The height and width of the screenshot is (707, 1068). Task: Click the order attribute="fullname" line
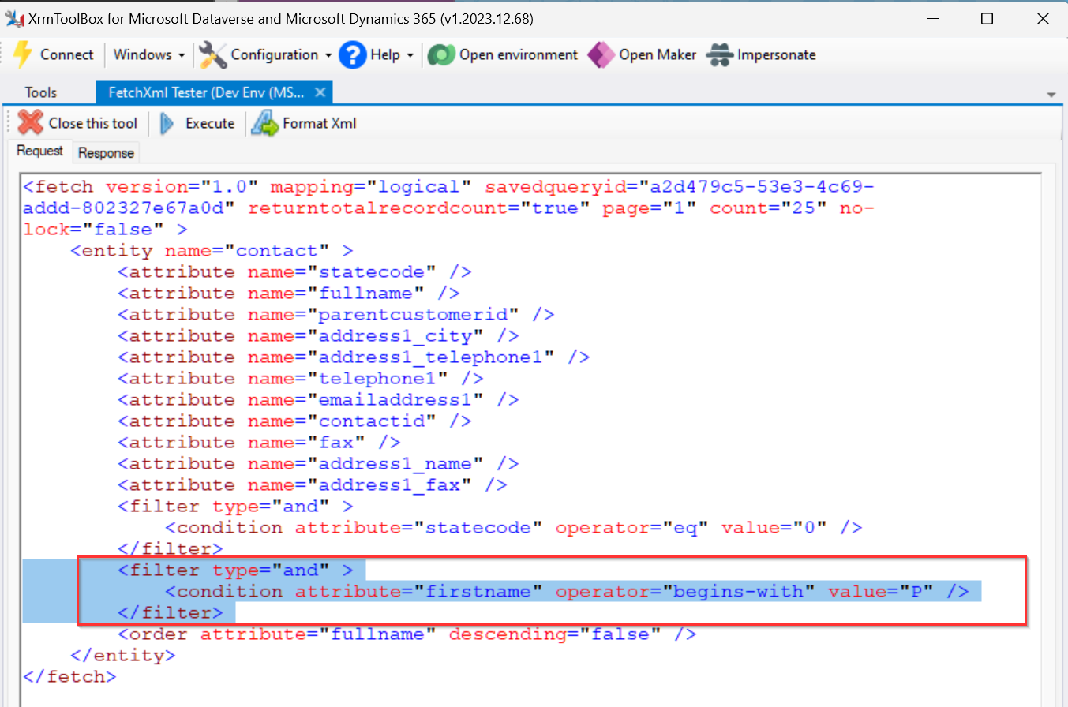(x=407, y=634)
